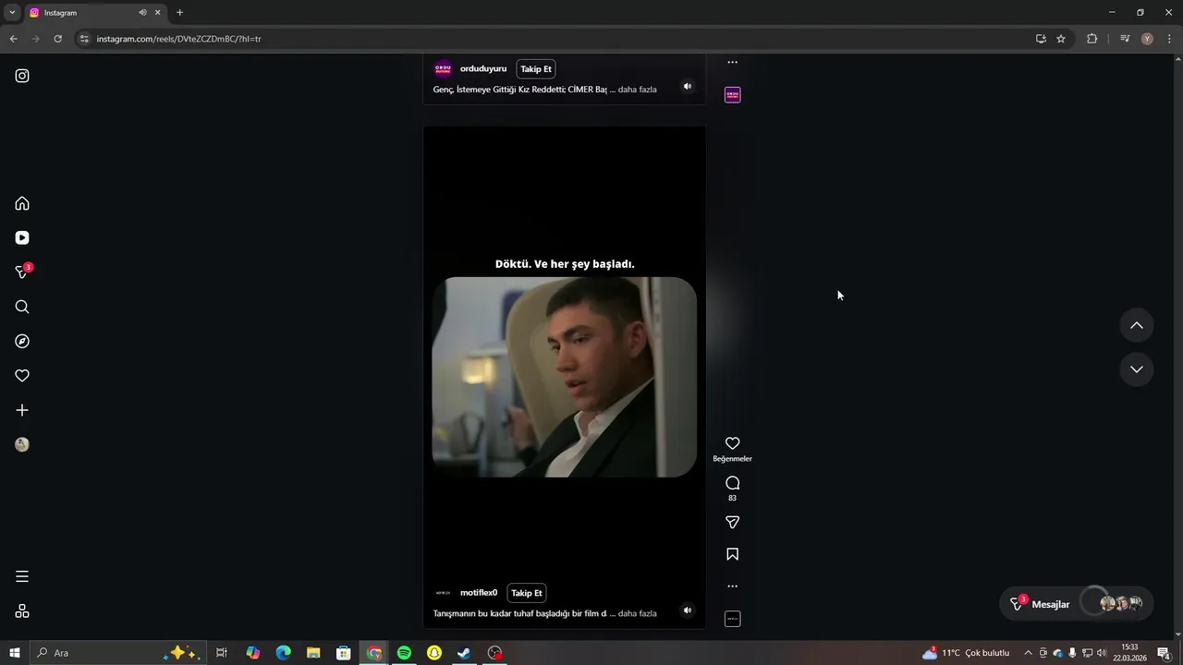1183x665 pixels.
Task: Show hidden system tray icons chevron
Action: 1028,653
